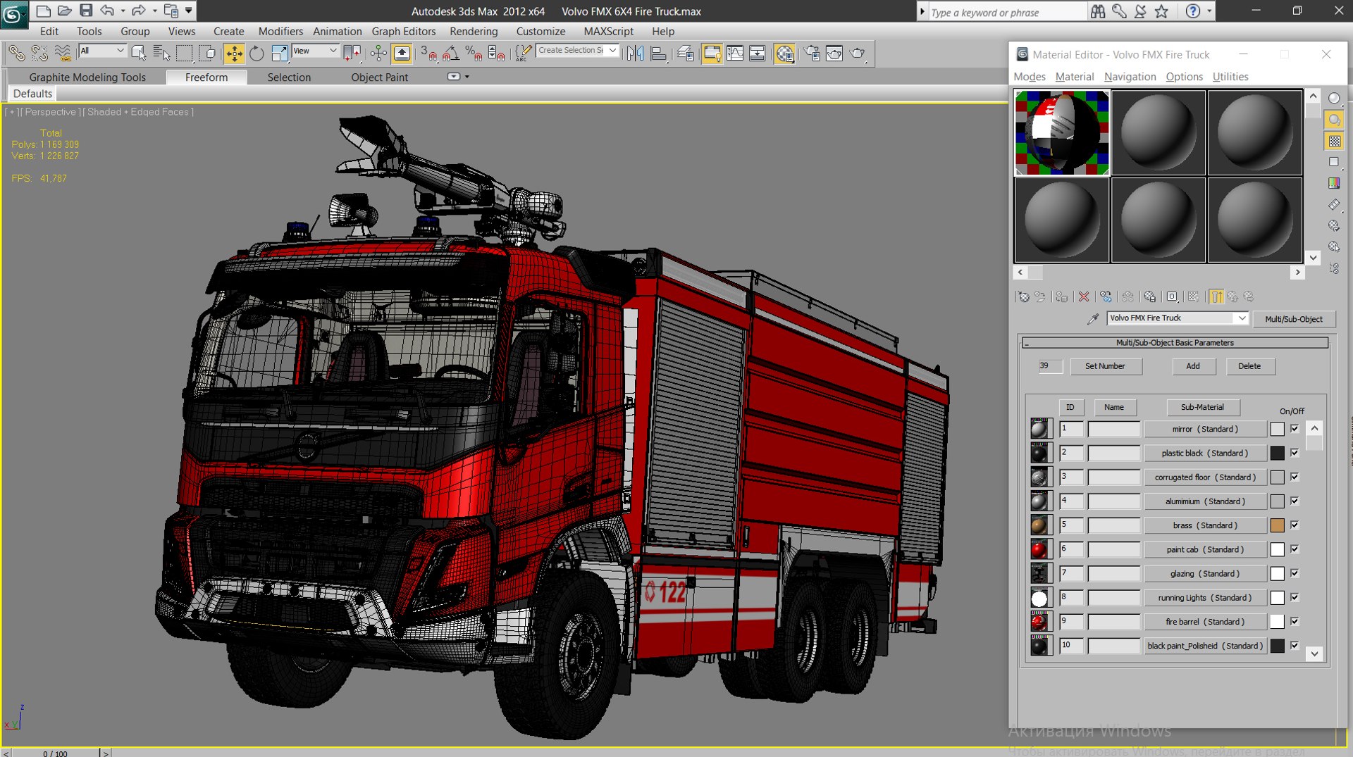The image size is (1353, 757).
Task: Open the Modifiers menu
Action: pos(280,32)
